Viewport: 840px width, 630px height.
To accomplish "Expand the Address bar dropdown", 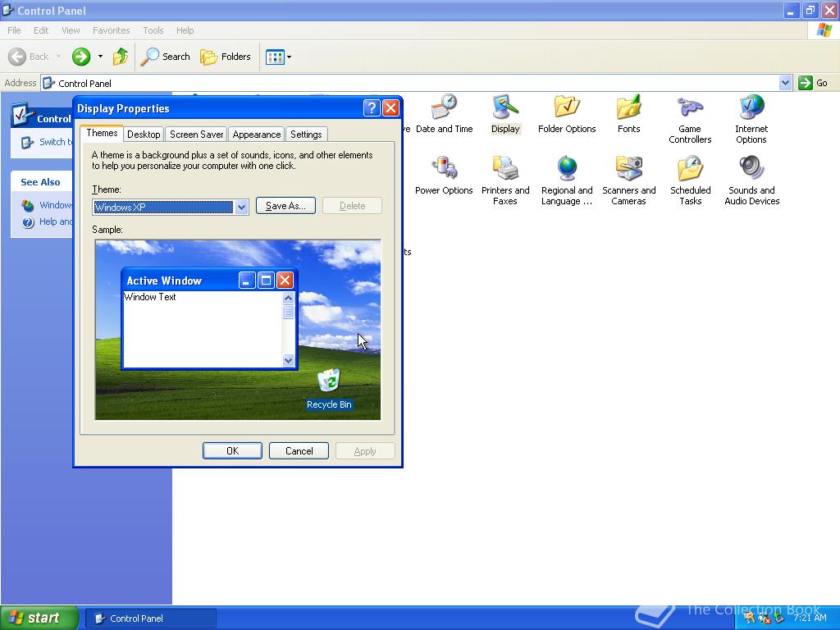I will pos(785,83).
